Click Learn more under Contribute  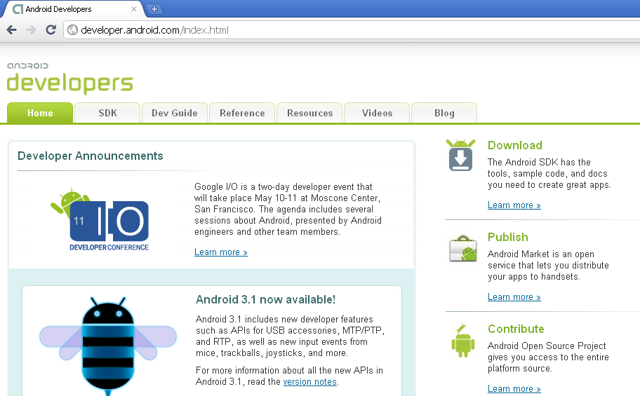[x=514, y=389]
